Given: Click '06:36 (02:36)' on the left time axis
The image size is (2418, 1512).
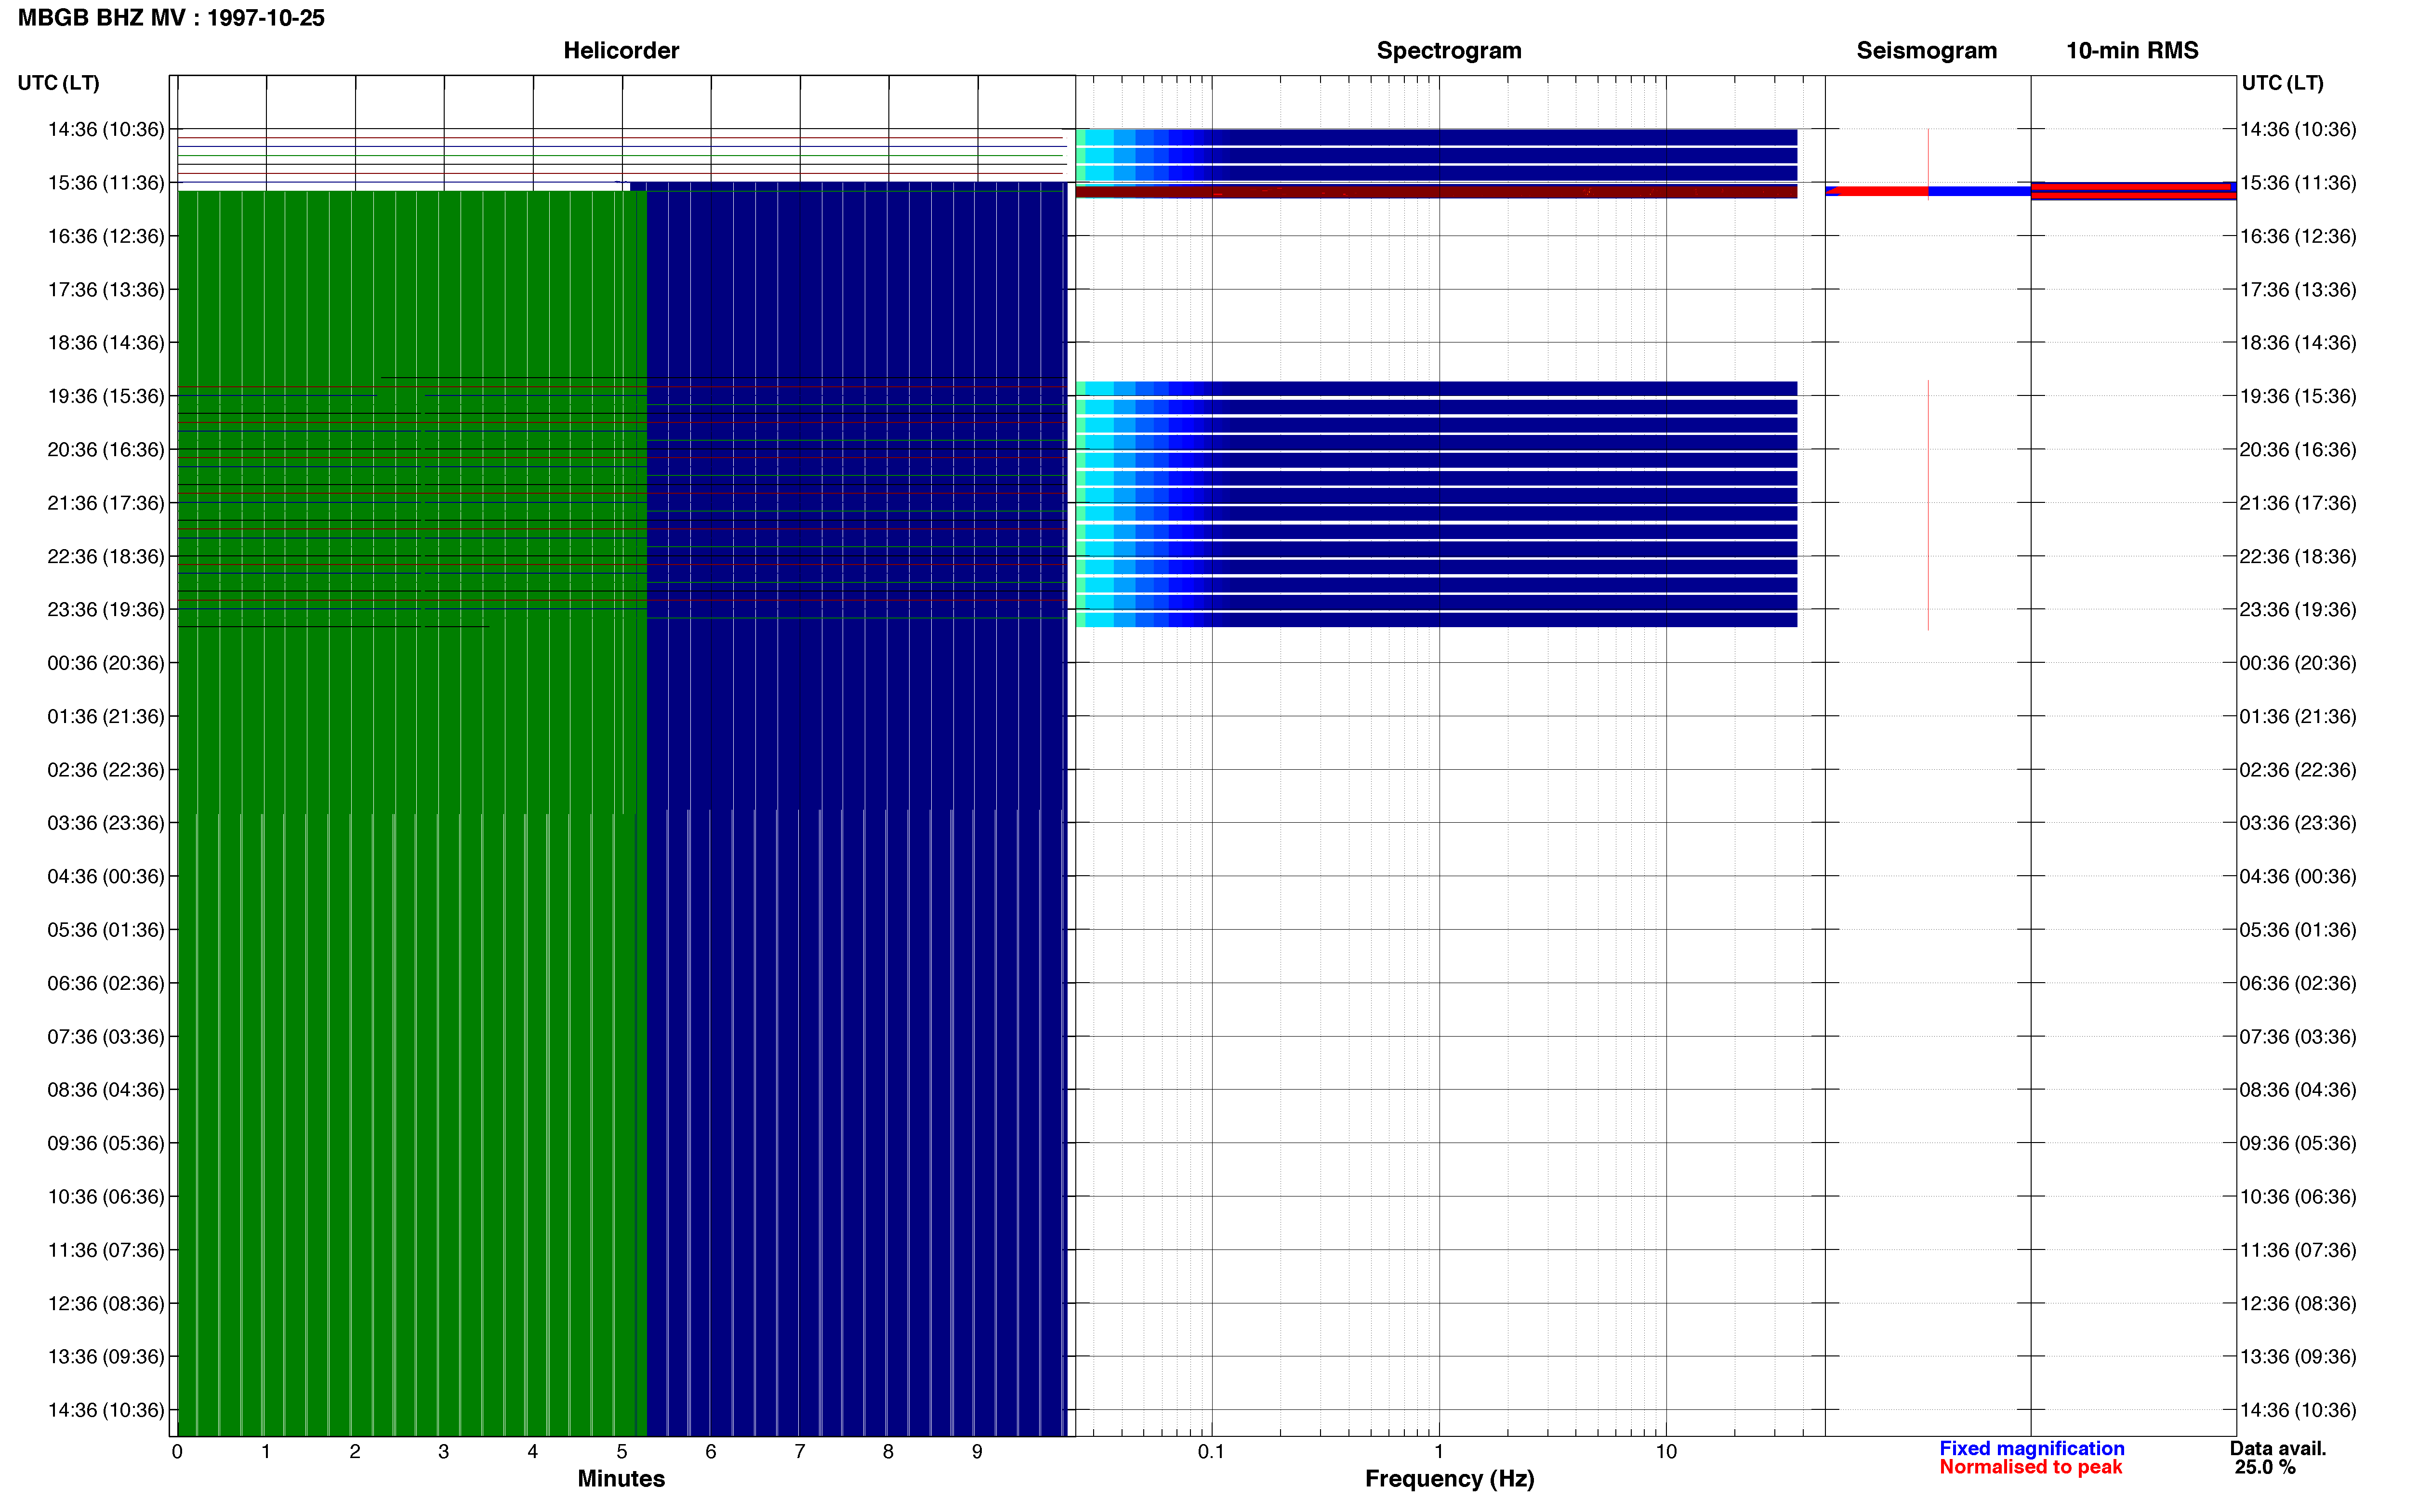Looking at the screenshot, I should [x=106, y=983].
